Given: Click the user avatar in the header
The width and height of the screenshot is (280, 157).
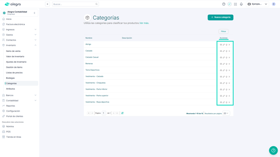Looking at the screenshot, I should click(x=273, y=4).
